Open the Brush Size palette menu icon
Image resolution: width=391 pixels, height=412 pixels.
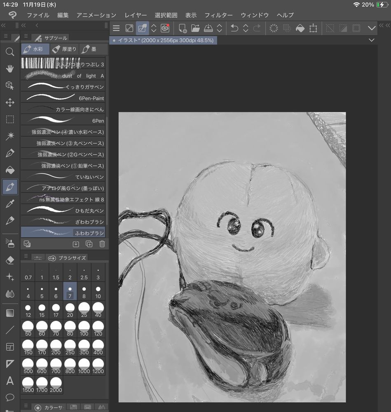pos(26,256)
